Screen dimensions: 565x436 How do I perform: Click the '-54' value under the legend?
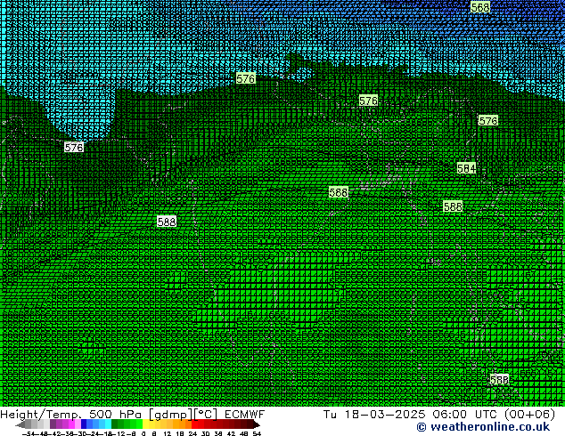tap(28, 433)
